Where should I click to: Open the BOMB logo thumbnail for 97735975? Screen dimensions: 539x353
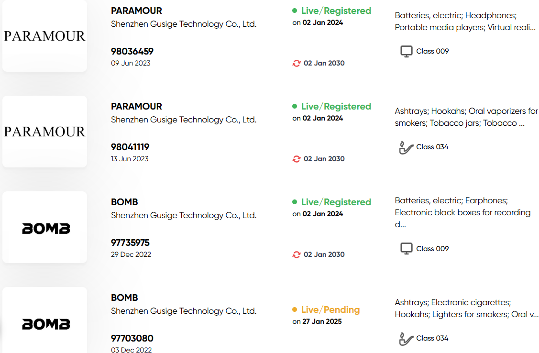click(x=44, y=227)
